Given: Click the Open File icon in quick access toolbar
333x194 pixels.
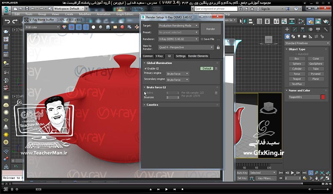Looking at the screenshot, I should [x=21, y=9].
